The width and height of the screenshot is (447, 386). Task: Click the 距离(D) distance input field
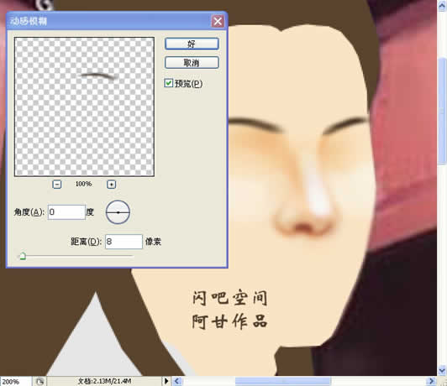point(124,242)
